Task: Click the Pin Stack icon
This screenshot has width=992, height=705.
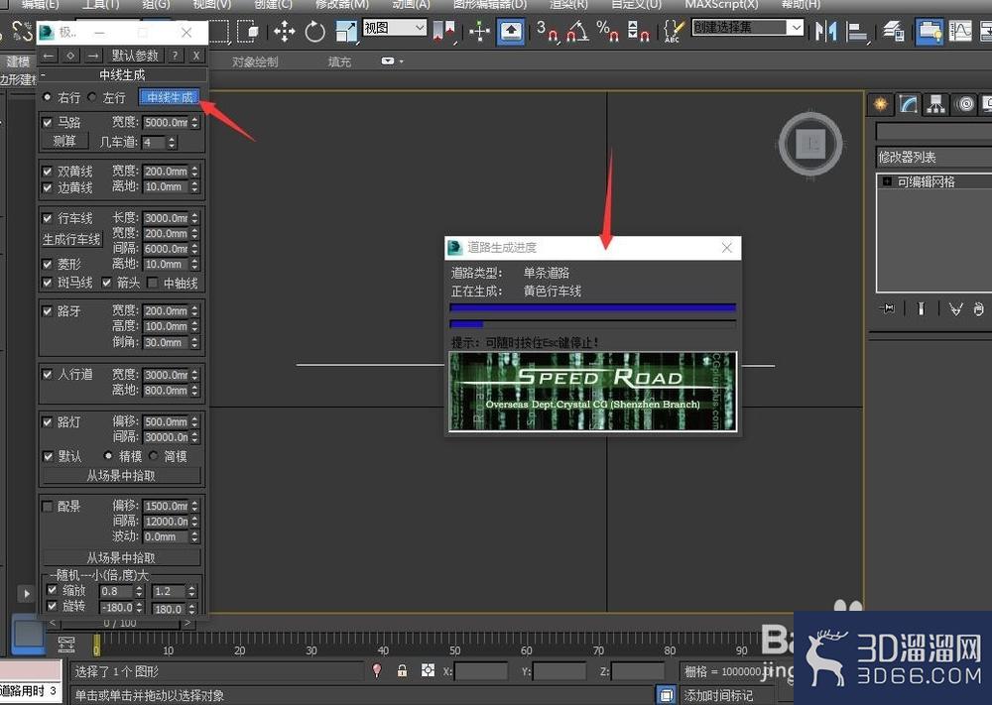Action: 887,308
